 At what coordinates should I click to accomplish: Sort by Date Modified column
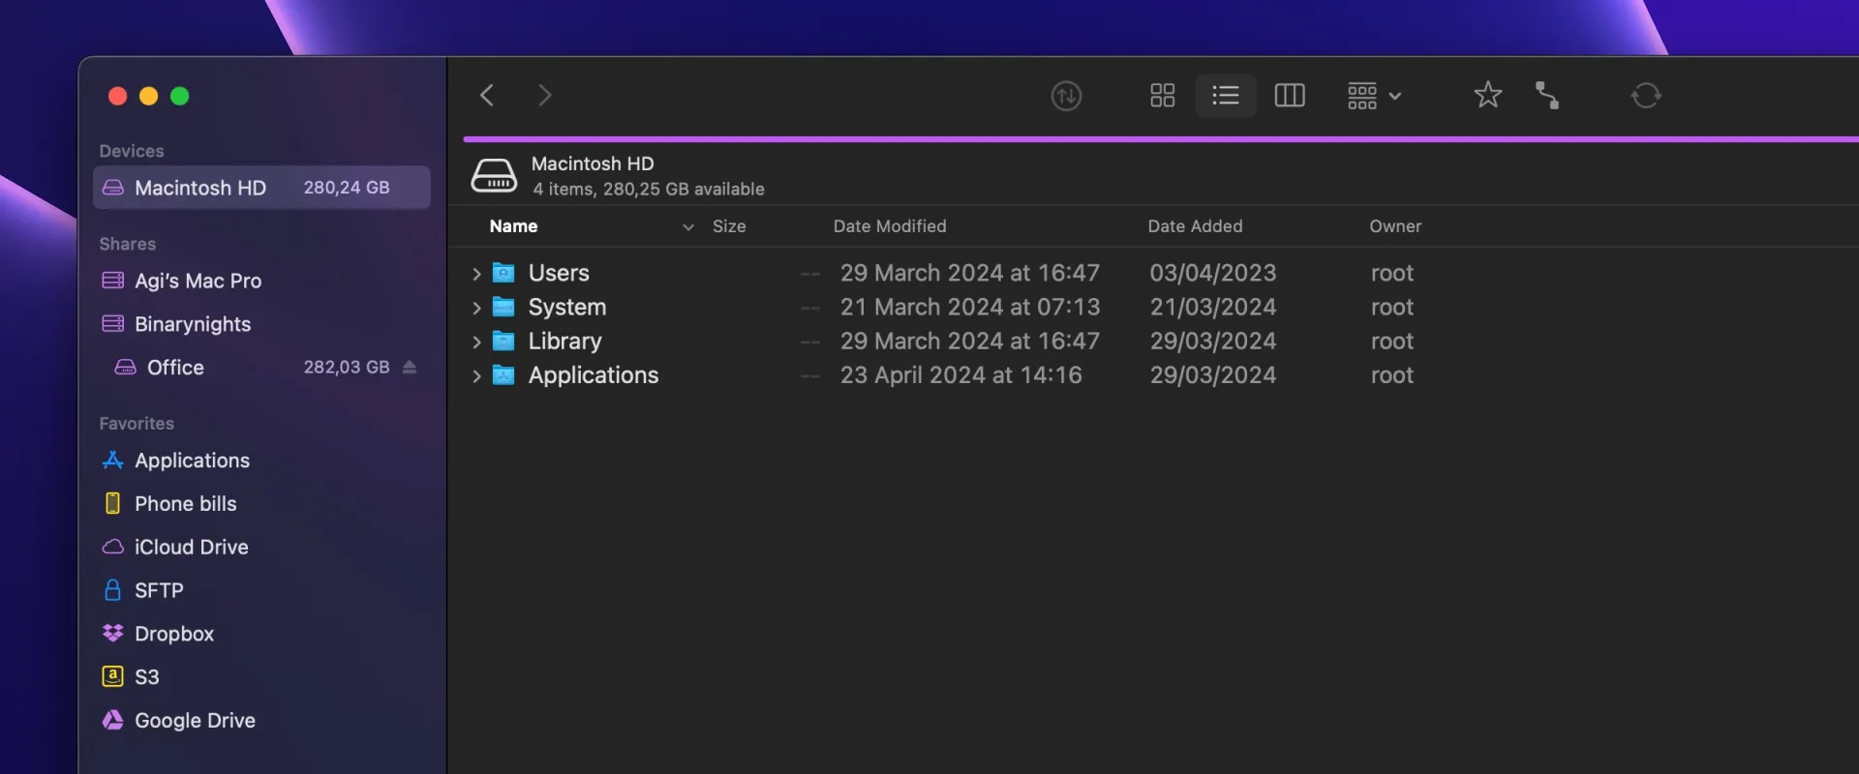890,226
